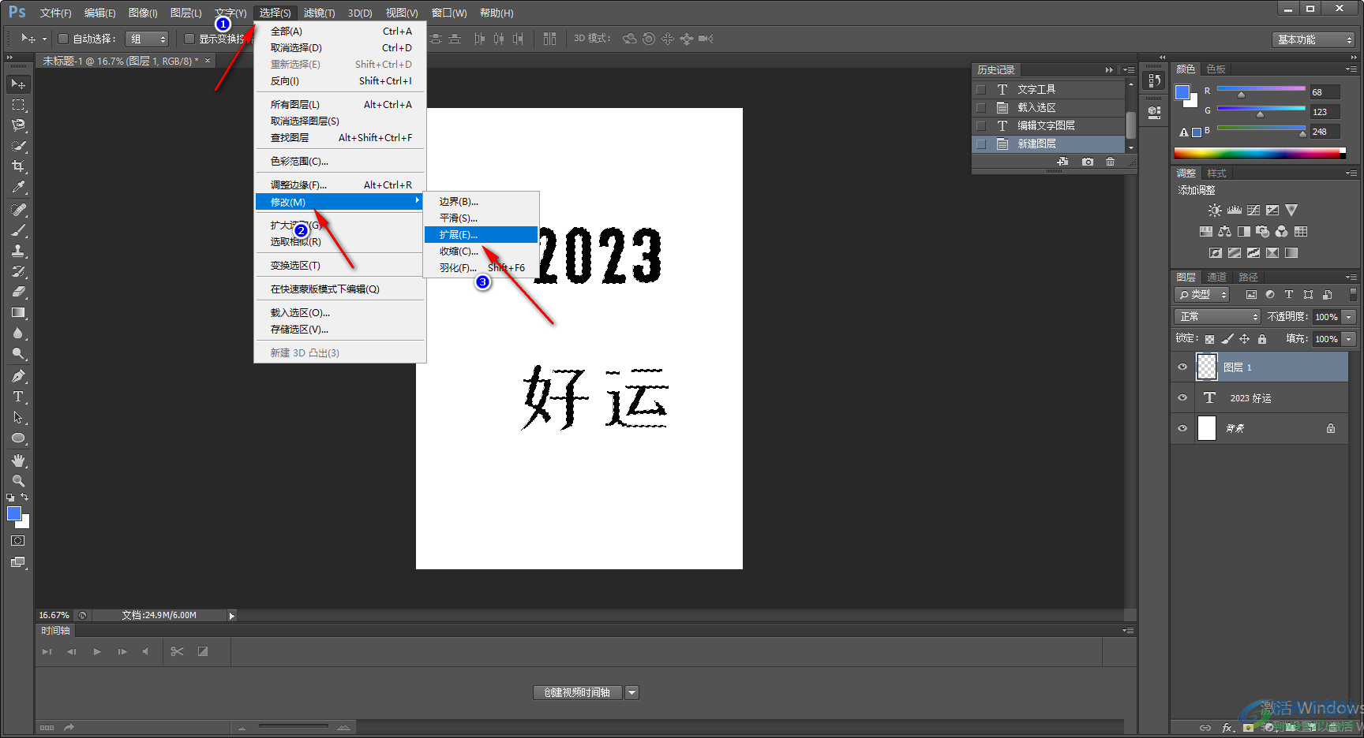
Task: Select the Crop tool
Action: (x=18, y=166)
